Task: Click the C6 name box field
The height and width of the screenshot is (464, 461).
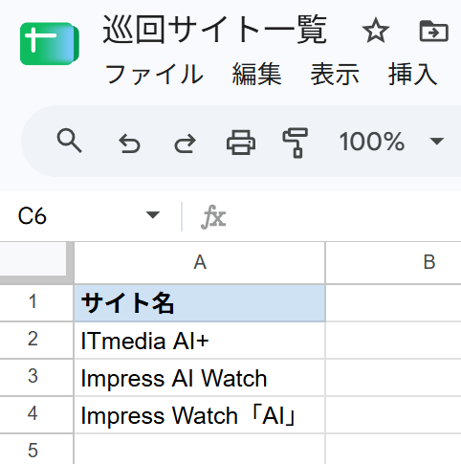Action: [86, 216]
